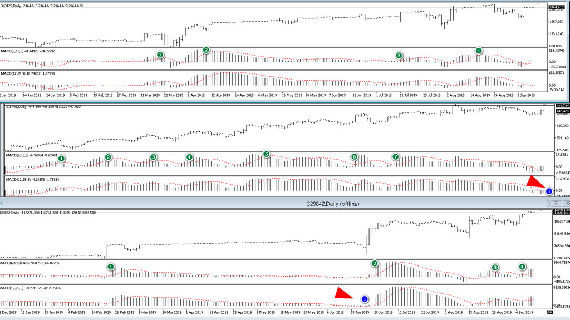Select green marker 5 in middle chart MACD
Screen dimensions: 570x320
[x=267, y=154]
